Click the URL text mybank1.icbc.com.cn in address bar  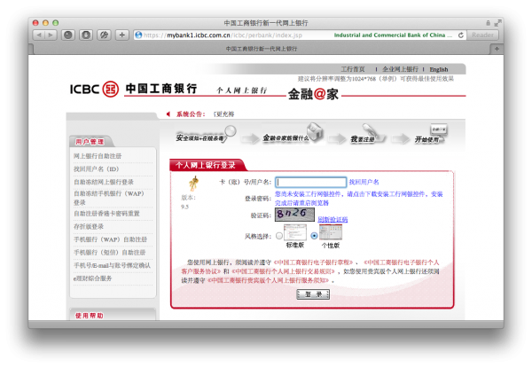198,35
